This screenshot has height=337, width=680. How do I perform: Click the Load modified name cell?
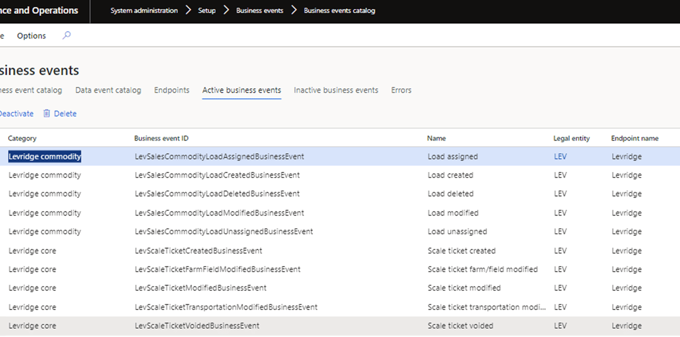pyautogui.click(x=453, y=213)
